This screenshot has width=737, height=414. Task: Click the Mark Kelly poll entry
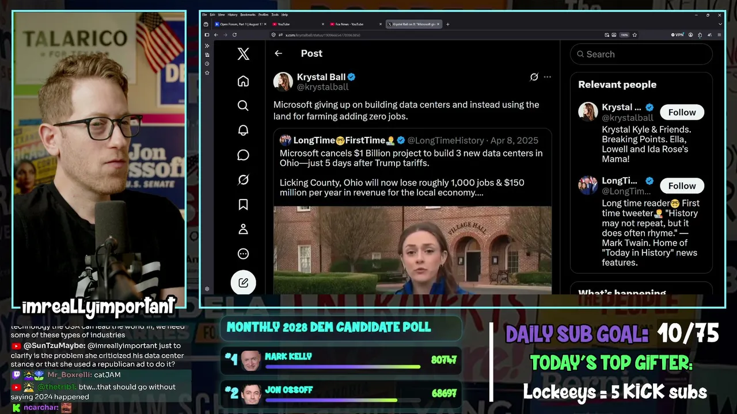pos(341,360)
